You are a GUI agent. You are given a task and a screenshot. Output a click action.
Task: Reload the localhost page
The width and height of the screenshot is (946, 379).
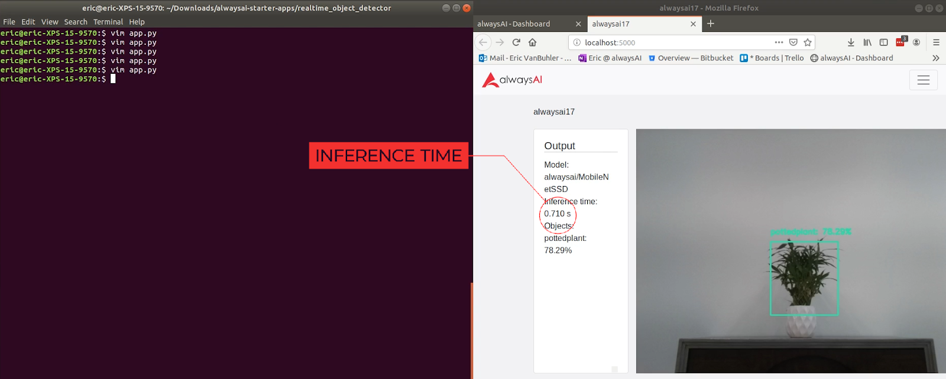coord(516,43)
